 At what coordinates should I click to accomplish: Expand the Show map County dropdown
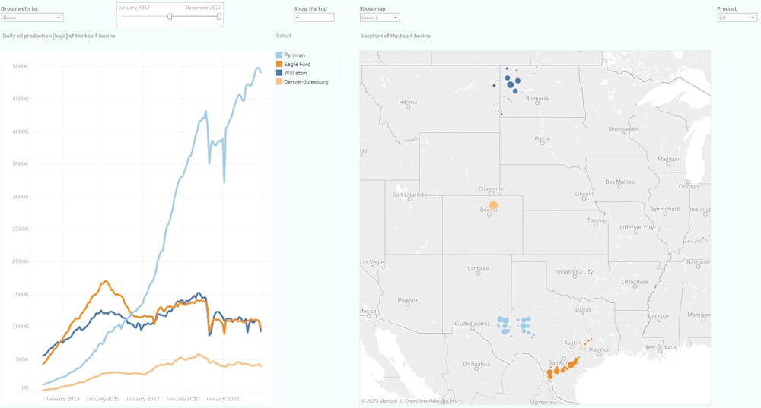point(379,17)
